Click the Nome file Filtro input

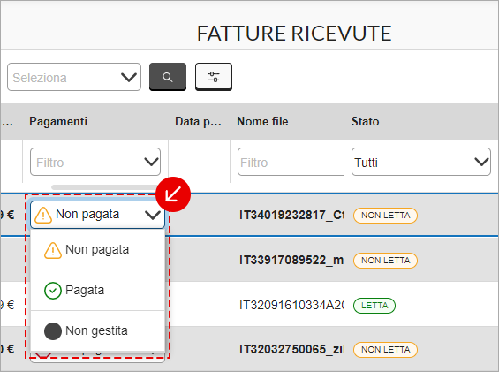click(x=291, y=162)
